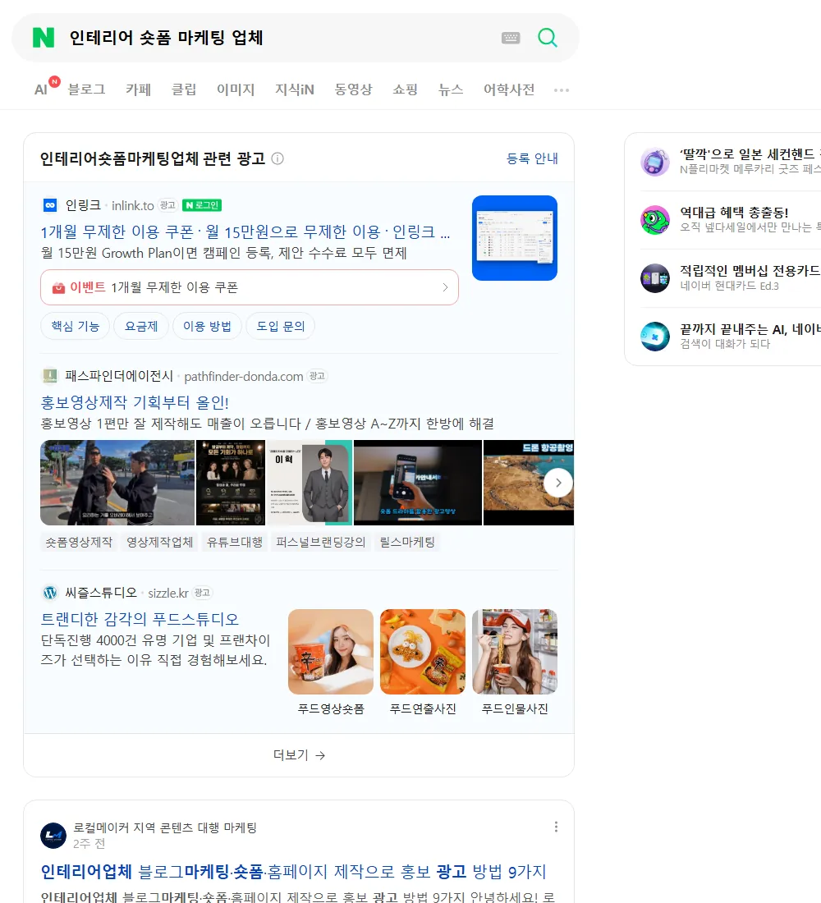Switch to the 지식iN tab
821x903 pixels.
(x=295, y=89)
